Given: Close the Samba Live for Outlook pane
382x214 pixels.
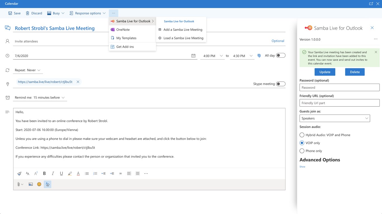Looking at the screenshot, I should [372, 28].
